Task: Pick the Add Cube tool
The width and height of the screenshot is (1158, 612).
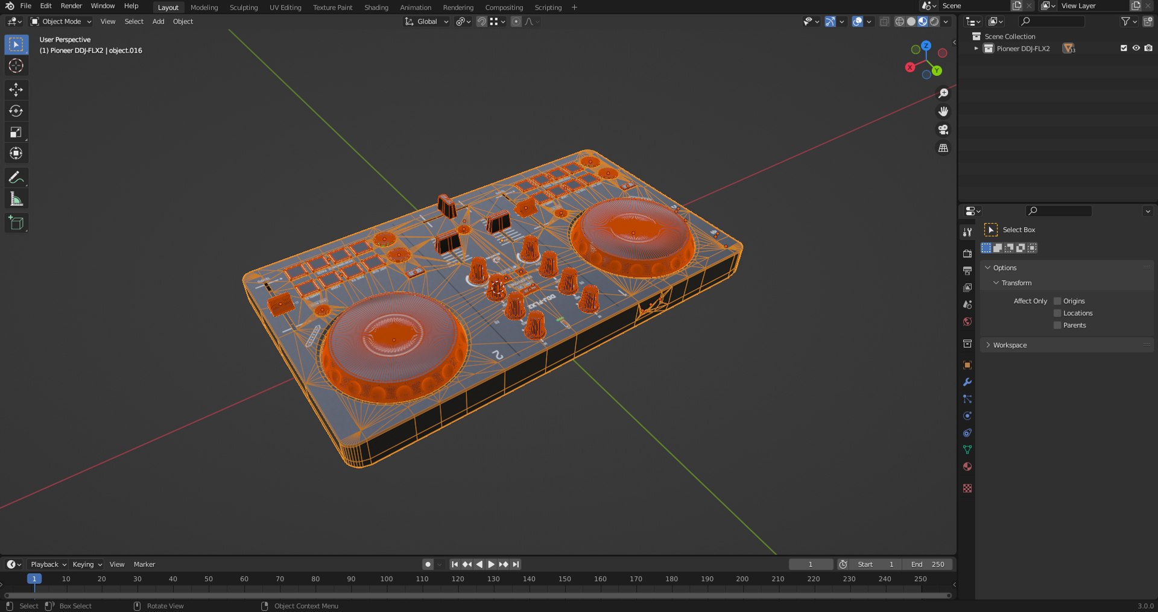Action: tap(16, 223)
